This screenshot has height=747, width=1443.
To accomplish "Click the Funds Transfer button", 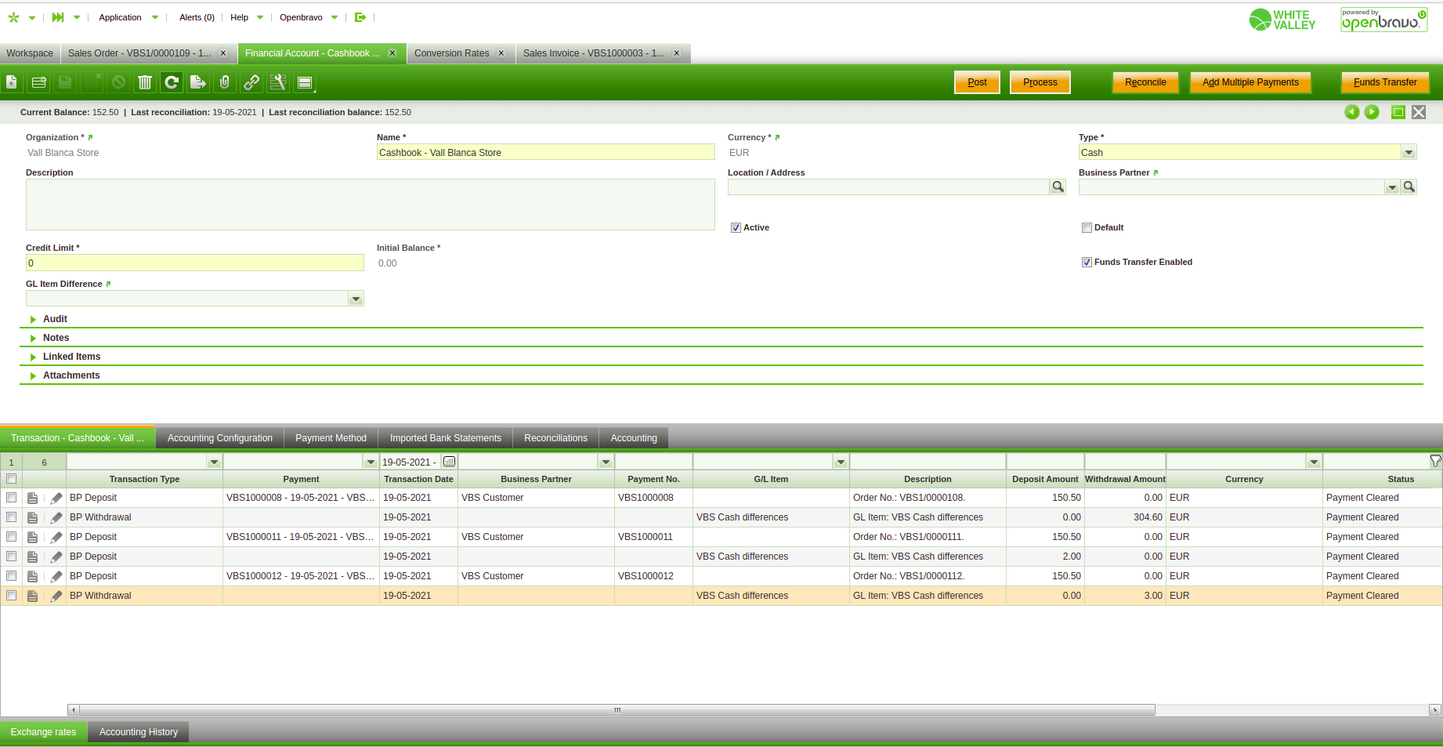I will pos(1385,82).
